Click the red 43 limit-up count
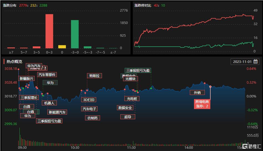This screenshot has height=151, width=263. (156, 5)
